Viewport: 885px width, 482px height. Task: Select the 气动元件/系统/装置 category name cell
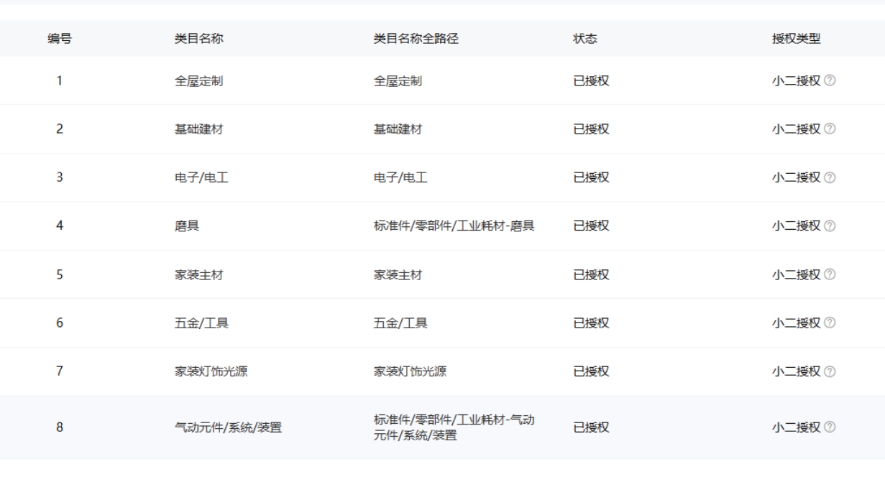[223, 427]
